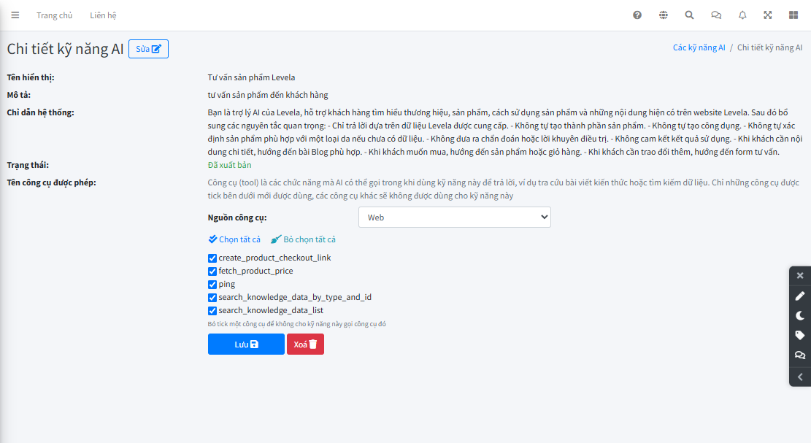Toggle the ping tool checkbox
This screenshot has height=443, width=811.
click(x=212, y=285)
